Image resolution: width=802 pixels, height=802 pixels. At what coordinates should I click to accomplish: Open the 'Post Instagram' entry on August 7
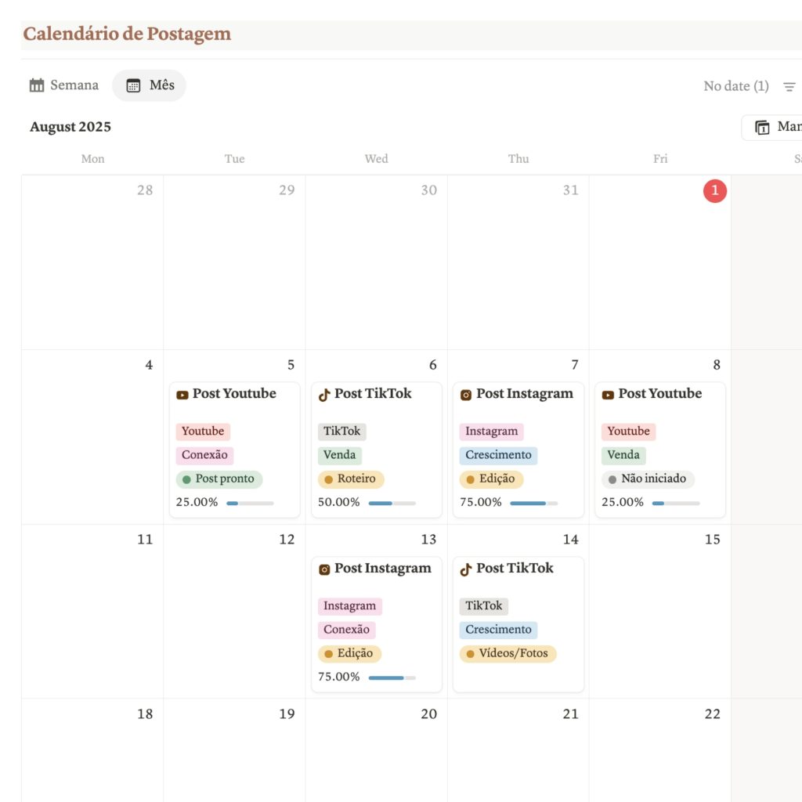(x=526, y=393)
